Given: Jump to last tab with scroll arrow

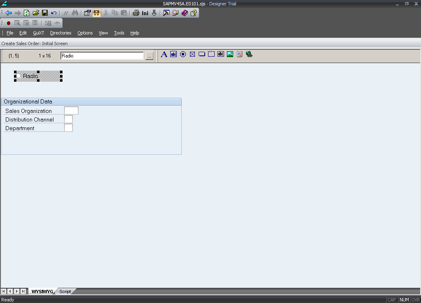Looking at the screenshot, I should (23, 291).
